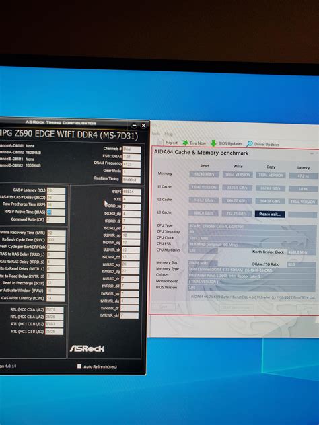Open the Tools menu in AIDA64
This screenshot has width=319, height=425.
tap(156, 134)
